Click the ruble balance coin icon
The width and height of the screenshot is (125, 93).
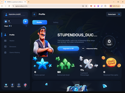(6, 22)
